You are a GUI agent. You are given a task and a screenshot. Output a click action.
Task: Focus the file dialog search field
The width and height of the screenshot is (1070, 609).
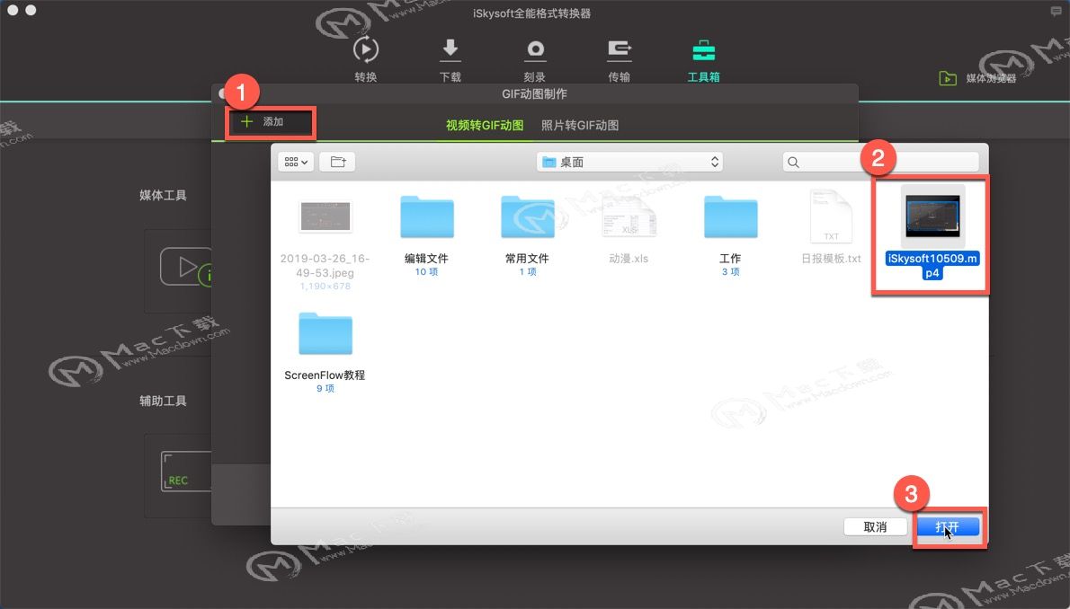click(880, 162)
